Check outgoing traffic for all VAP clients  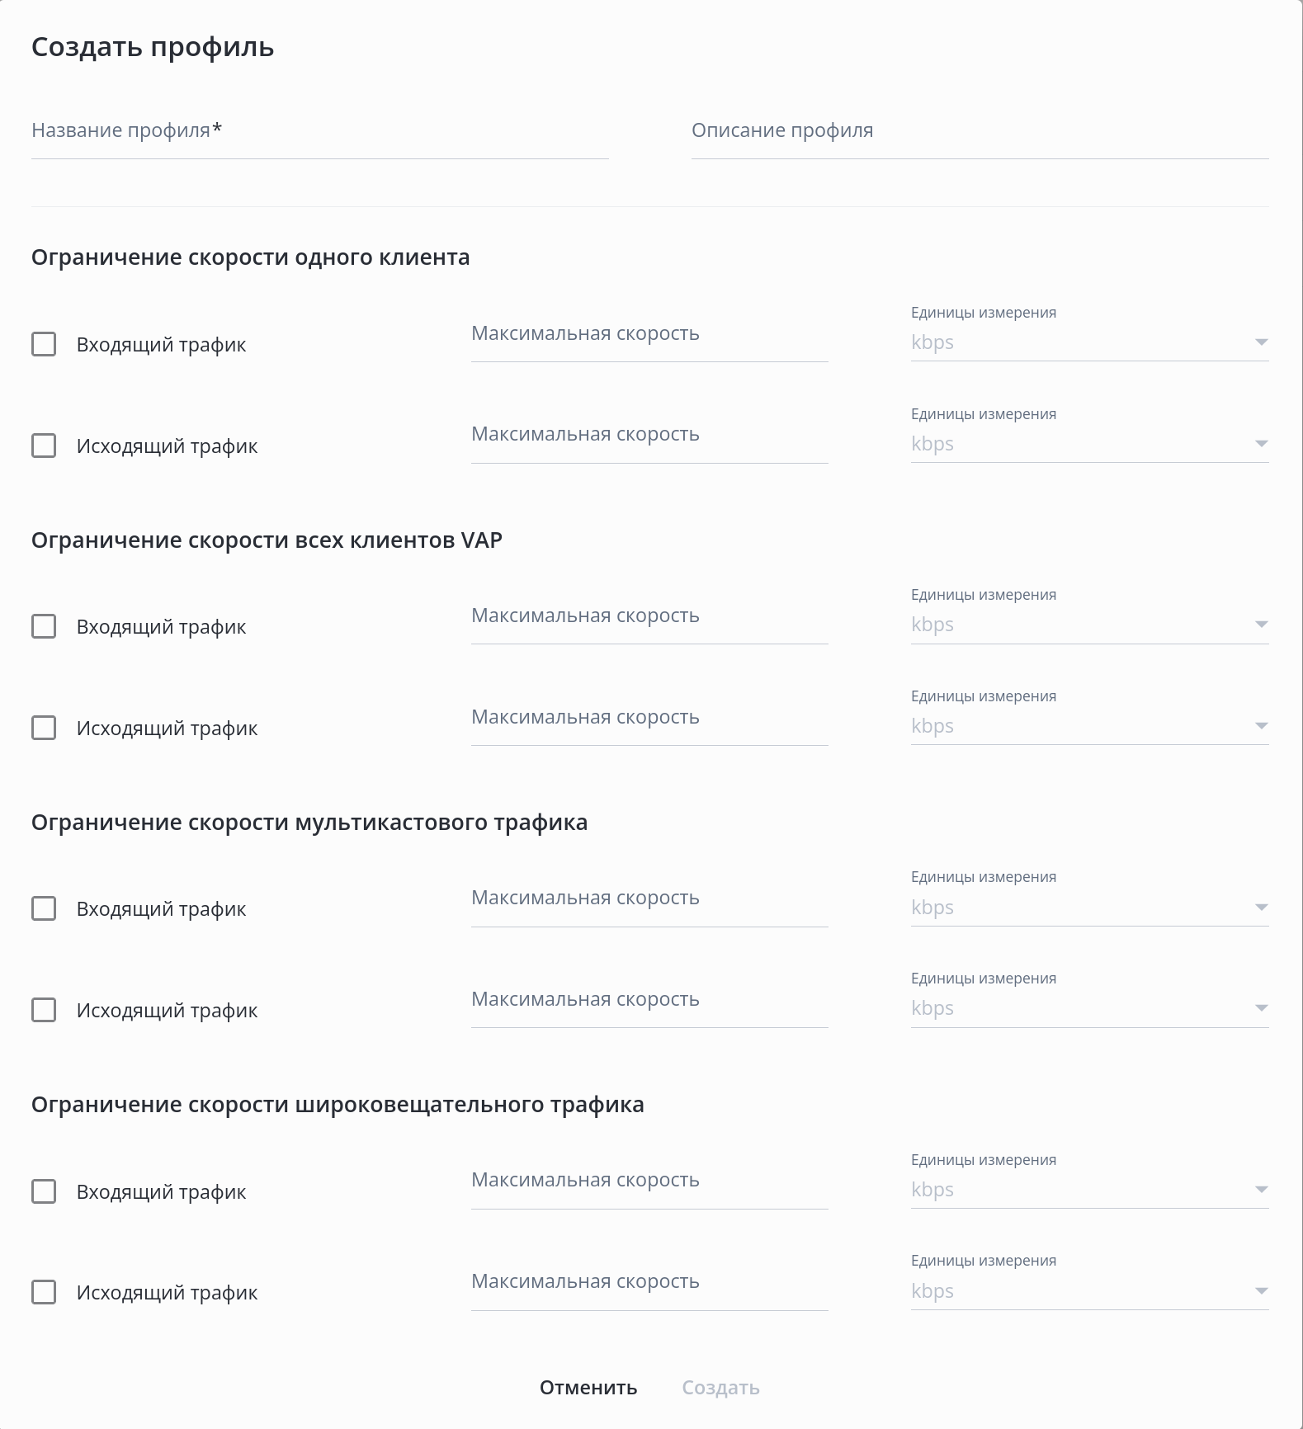pyautogui.click(x=44, y=728)
